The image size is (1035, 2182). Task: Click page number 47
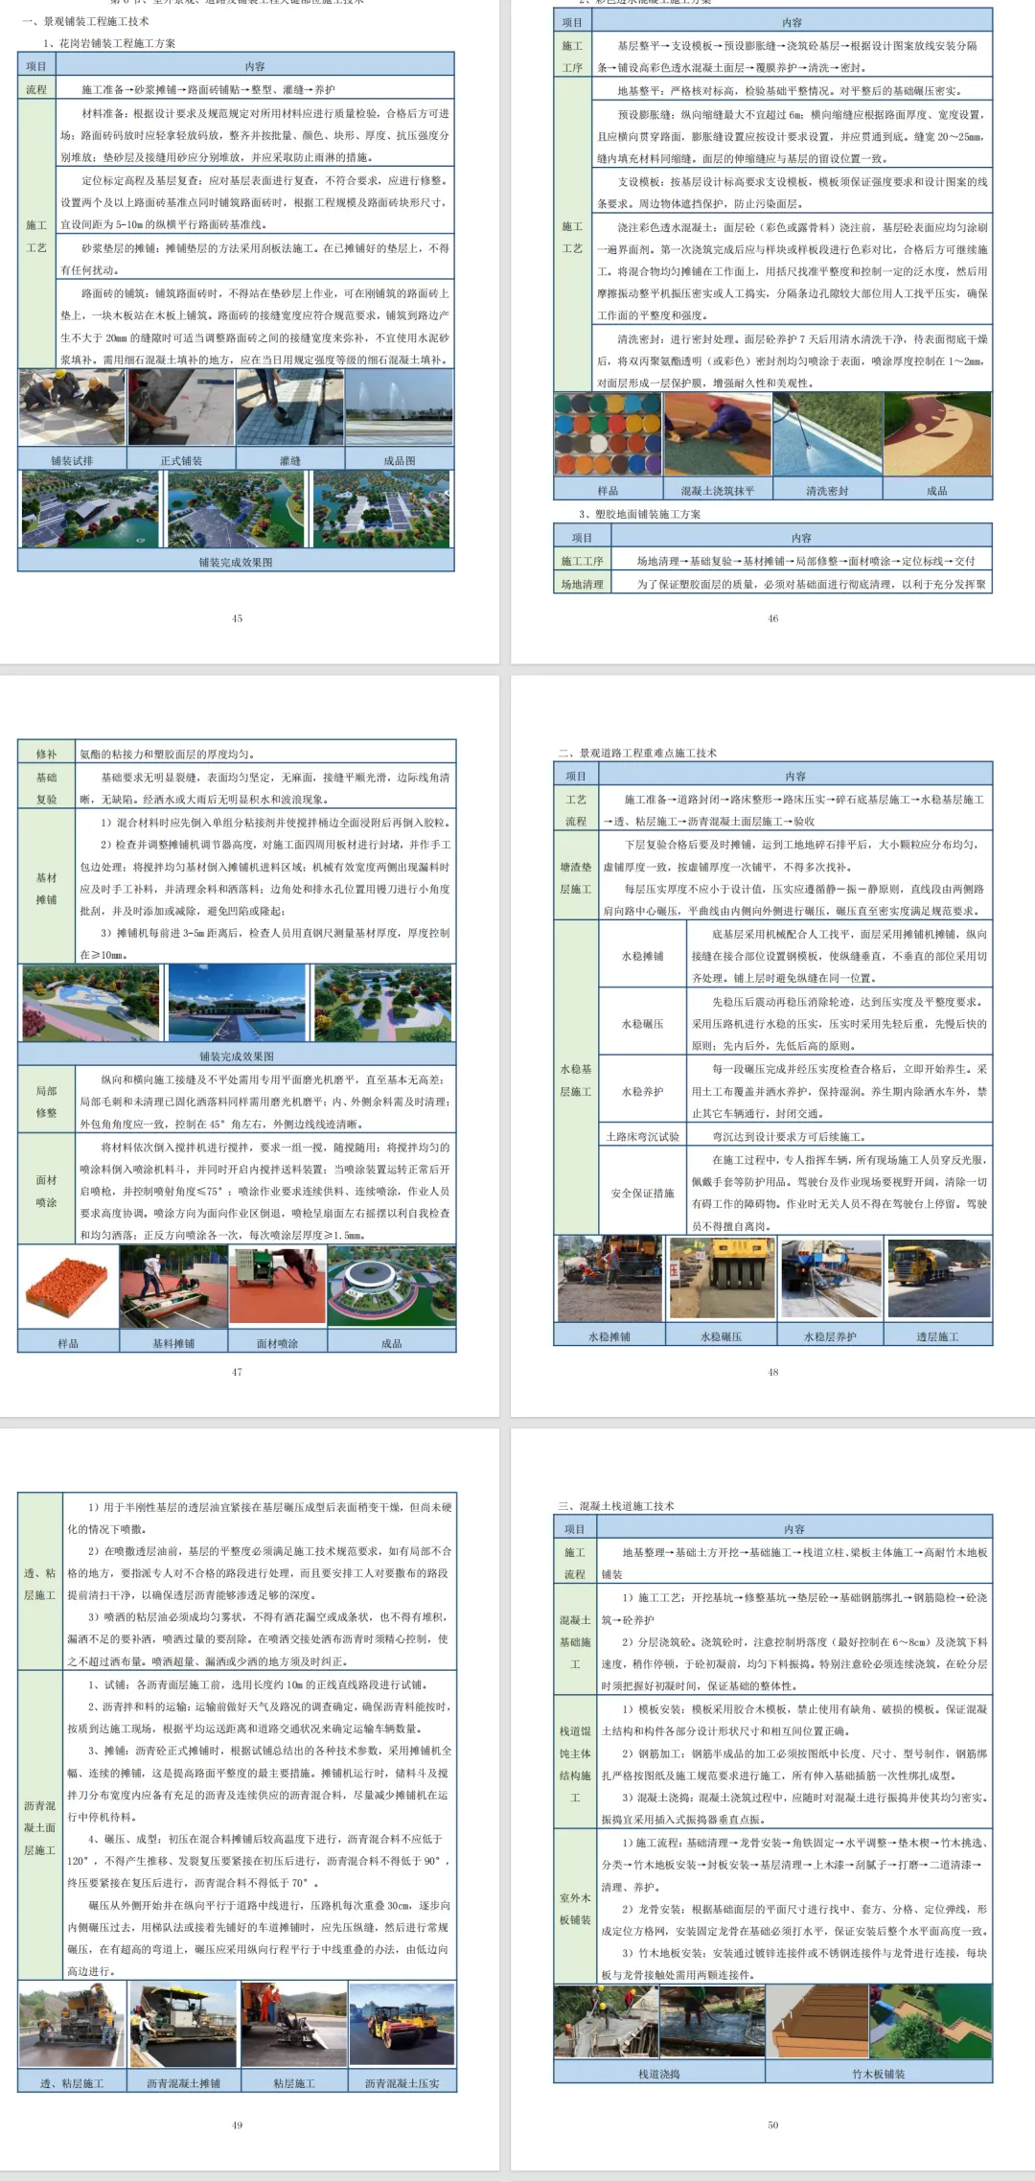pyautogui.click(x=237, y=1373)
